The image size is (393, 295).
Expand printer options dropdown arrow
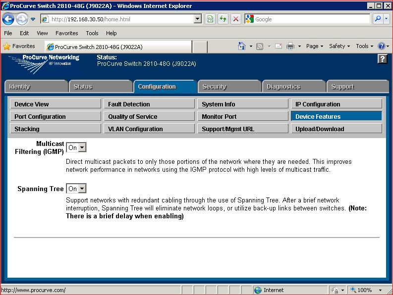[x=299, y=47]
